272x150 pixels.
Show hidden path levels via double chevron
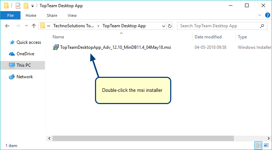click(x=49, y=26)
